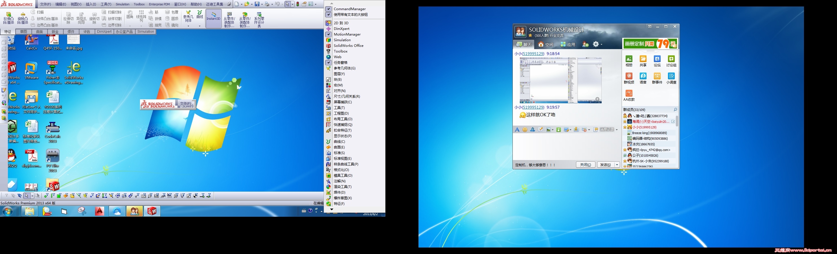Open the 相册 album icon in QQ group
The width and height of the screenshot is (837, 254).
point(629,61)
